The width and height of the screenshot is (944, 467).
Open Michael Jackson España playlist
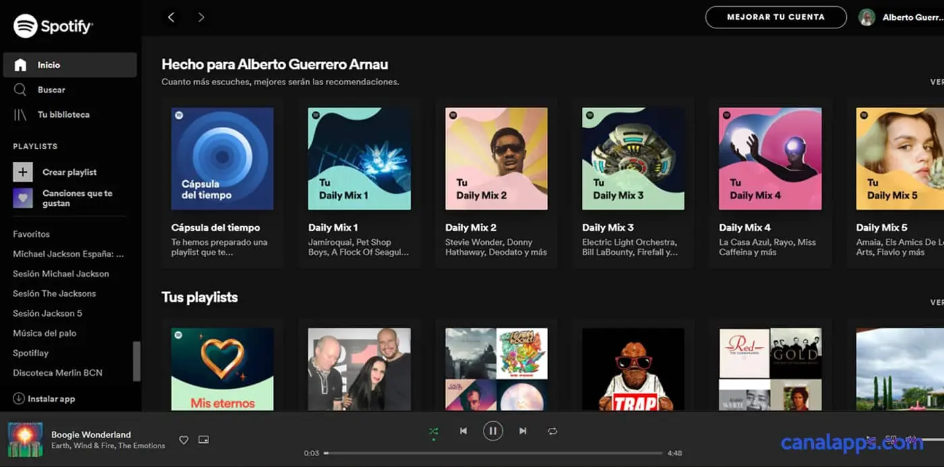point(69,254)
